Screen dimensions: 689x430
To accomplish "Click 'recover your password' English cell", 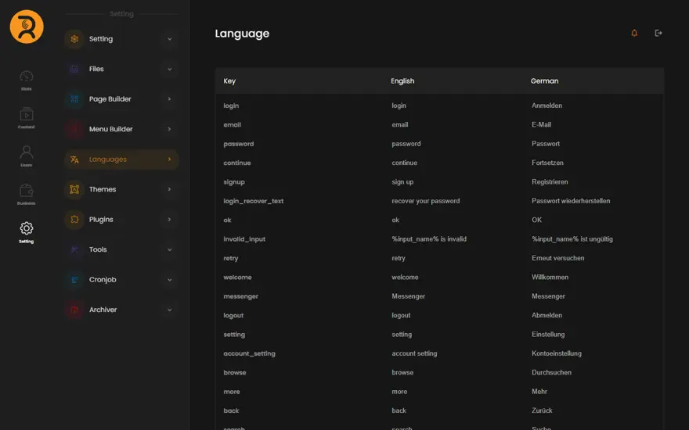I will click(x=426, y=201).
